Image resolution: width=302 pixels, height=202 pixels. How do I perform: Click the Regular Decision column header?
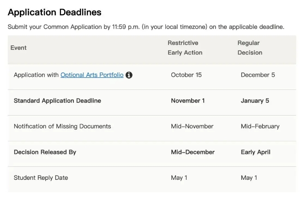(250, 48)
